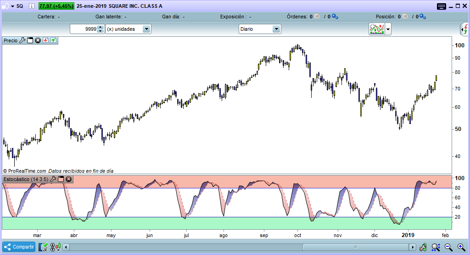The image size is (470, 255).
Task: Click the Compartir share button
Action: (19, 247)
